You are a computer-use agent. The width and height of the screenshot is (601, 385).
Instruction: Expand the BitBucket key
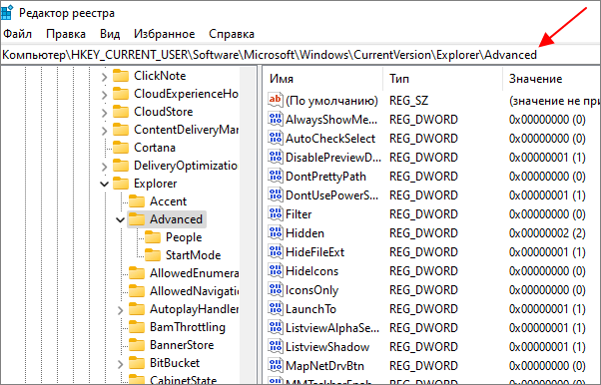pos(121,363)
